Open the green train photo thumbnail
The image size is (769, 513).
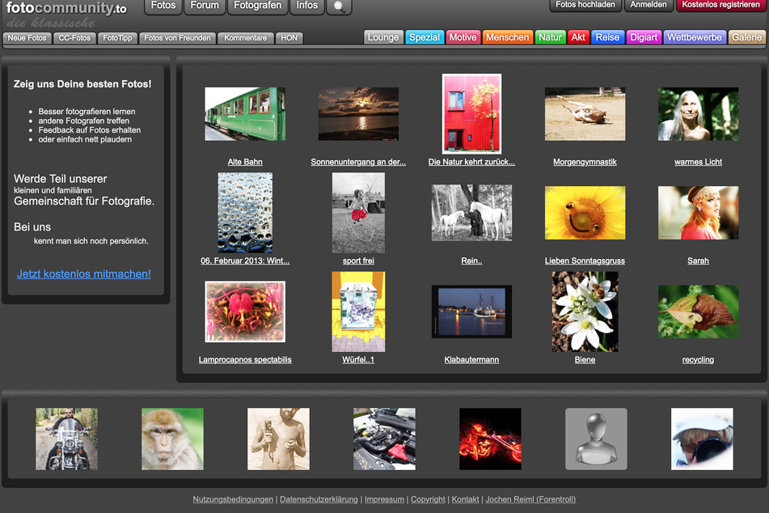[245, 114]
